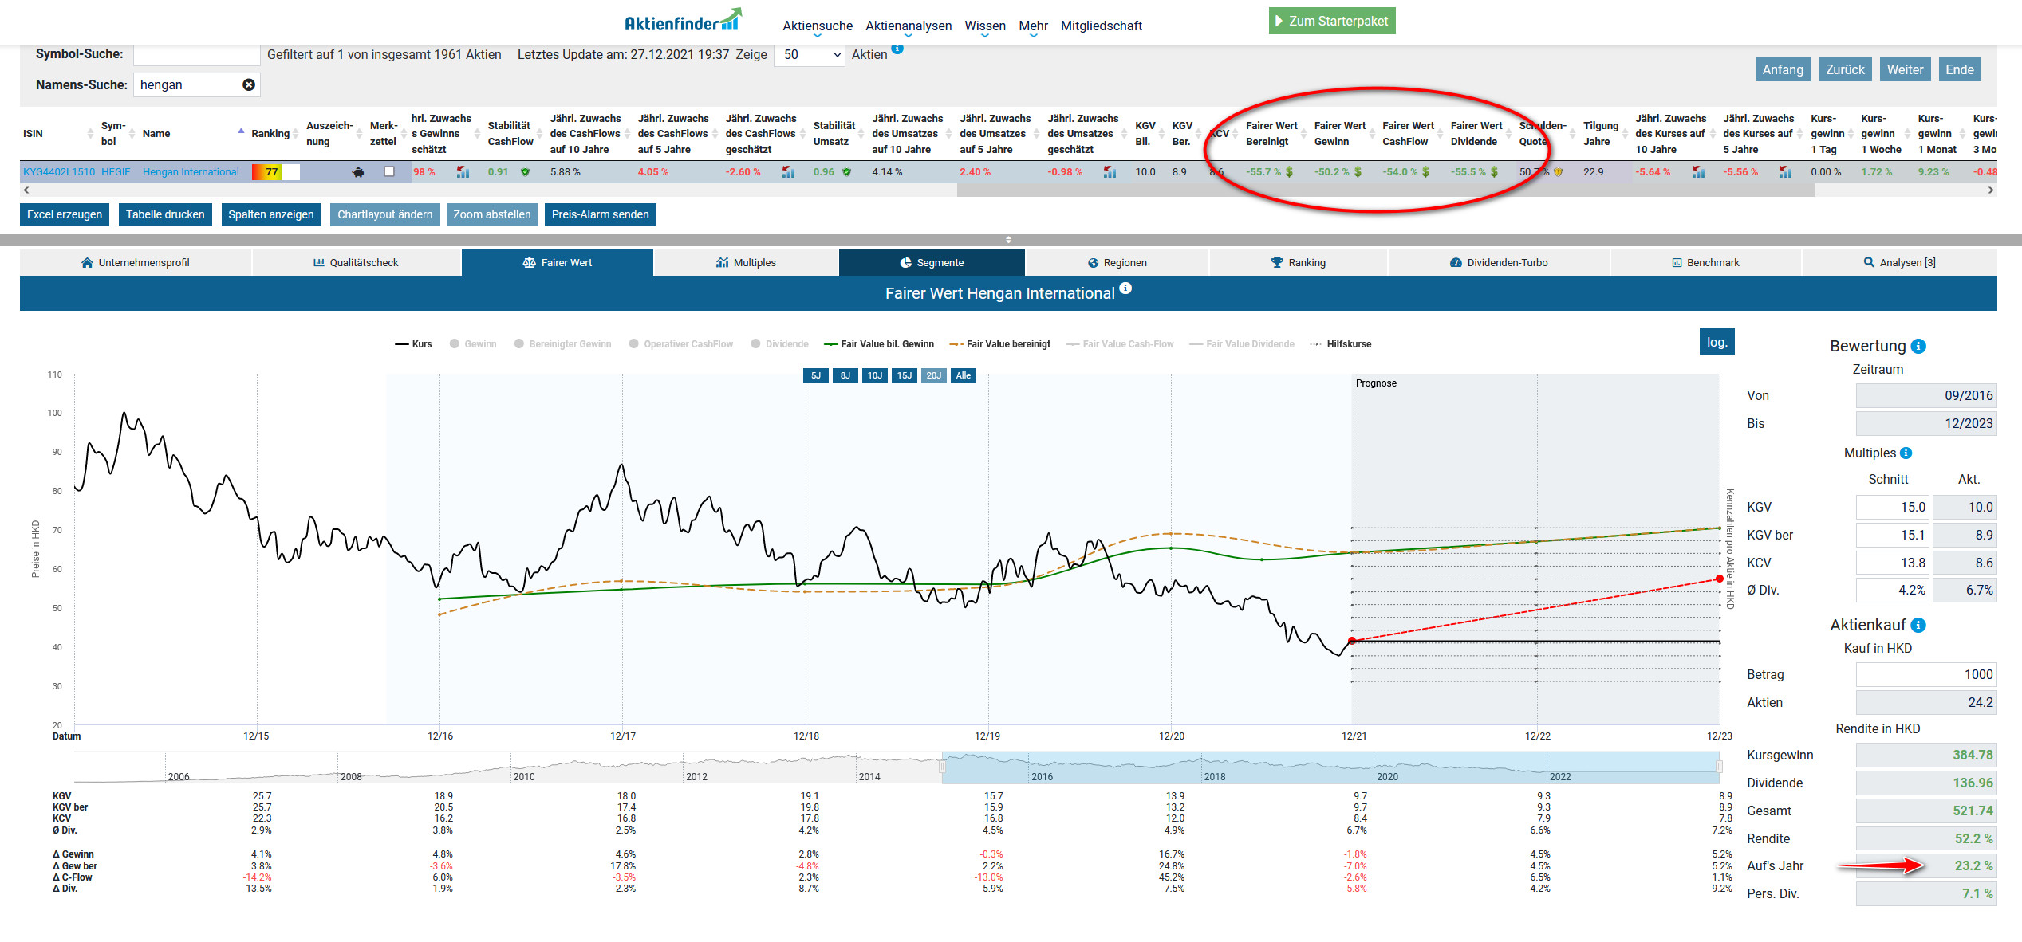The width and height of the screenshot is (2022, 942).
Task: Toggle Fair Value bereinigt legend entry
Action: pos(999,344)
